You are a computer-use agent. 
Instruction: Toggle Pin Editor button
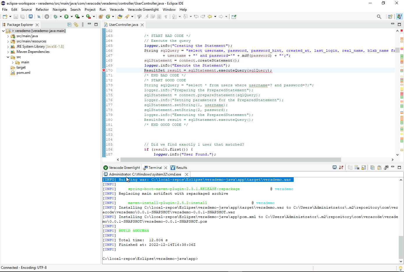tap(233, 17)
